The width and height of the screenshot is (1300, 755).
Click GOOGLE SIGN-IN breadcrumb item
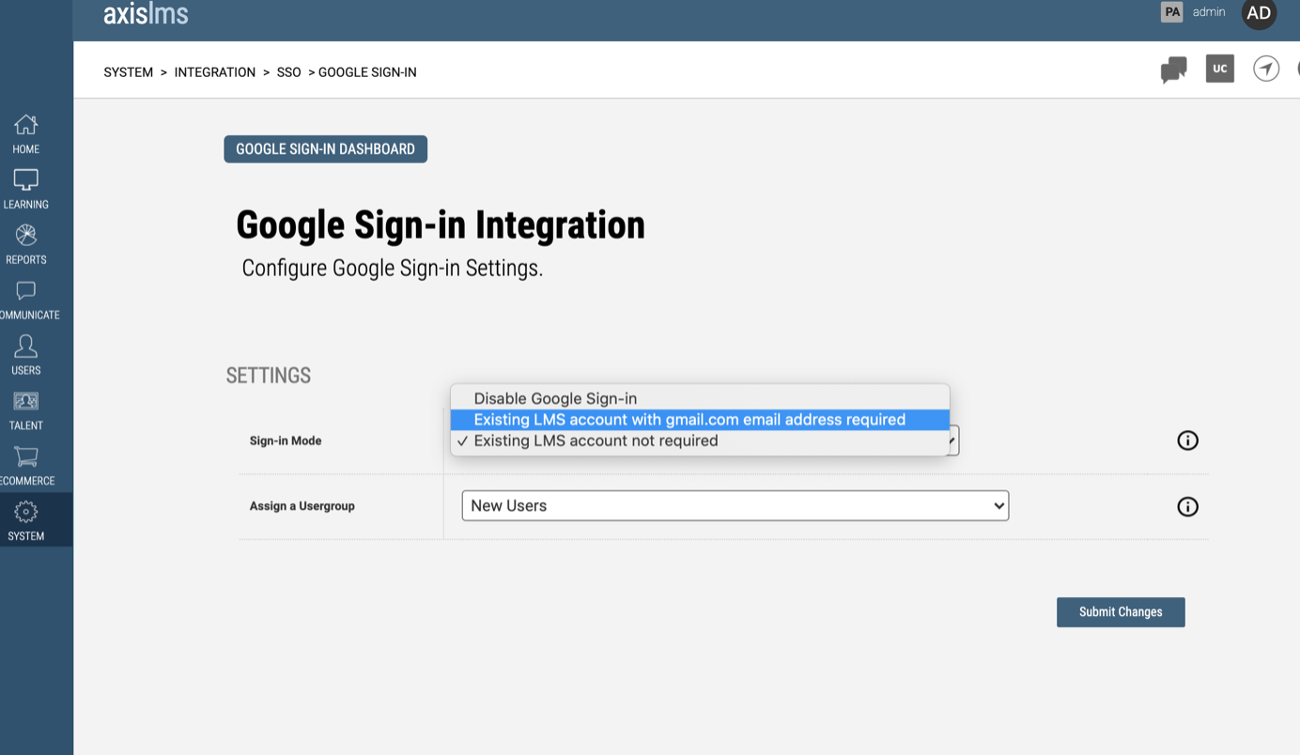(x=367, y=72)
